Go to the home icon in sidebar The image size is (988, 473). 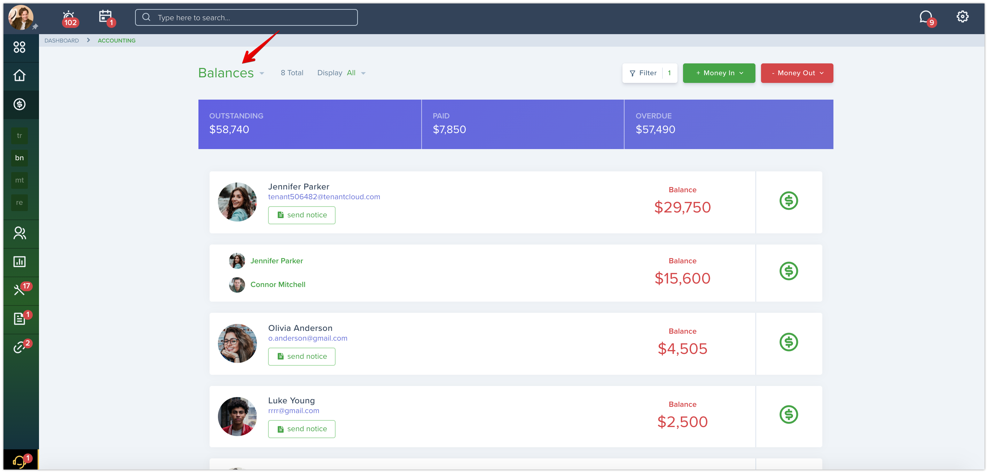19,76
